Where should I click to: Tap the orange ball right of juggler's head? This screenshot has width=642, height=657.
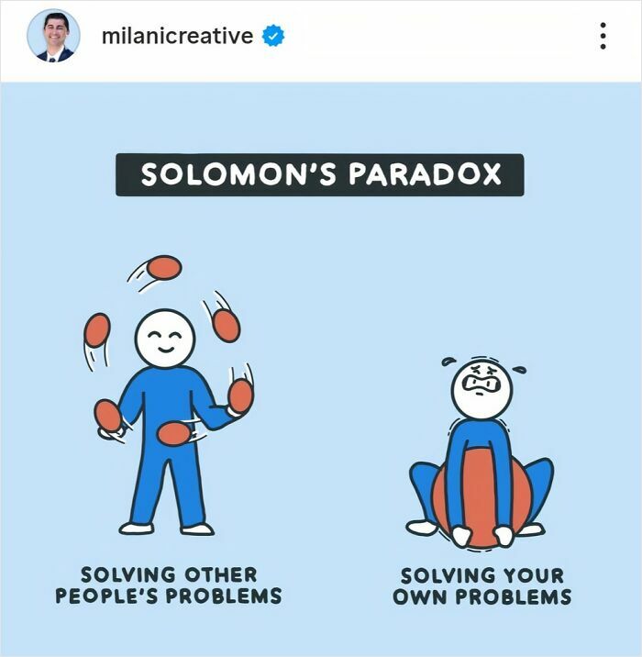pyautogui.click(x=227, y=326)
